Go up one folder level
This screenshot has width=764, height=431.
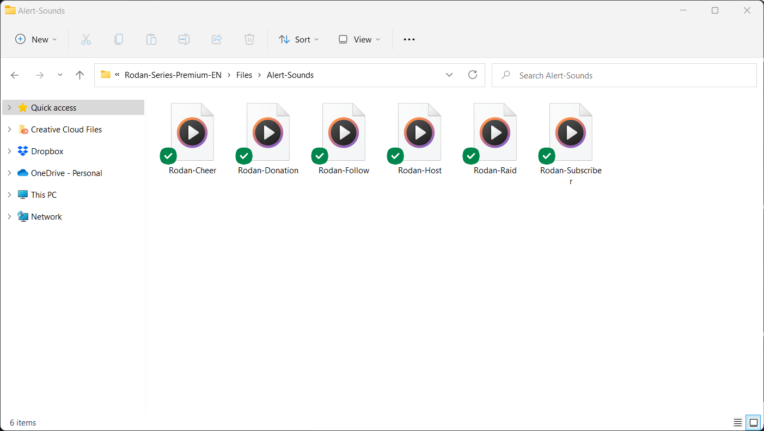click(80, 75)
